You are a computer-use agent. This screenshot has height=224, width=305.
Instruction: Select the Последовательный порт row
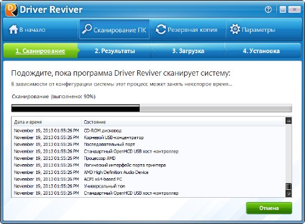click(149, 145)
